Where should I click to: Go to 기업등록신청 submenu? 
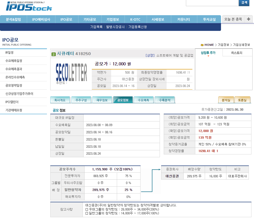(137, 27)
